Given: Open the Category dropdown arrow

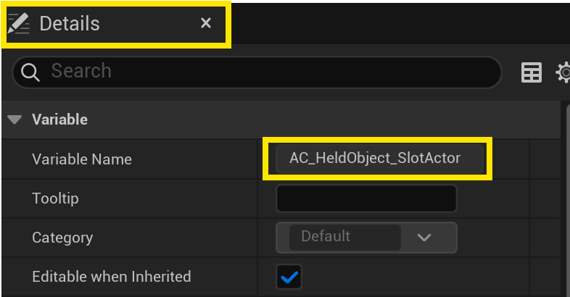Looking at the screenshot, I should (424, 238).
